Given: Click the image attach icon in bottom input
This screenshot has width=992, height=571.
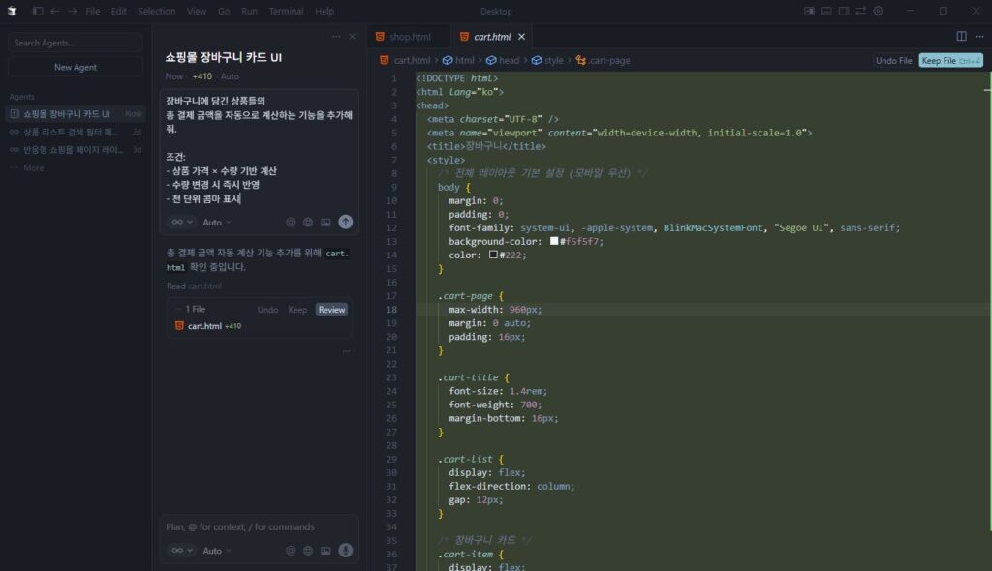Looking at the screenshot, I should pos(325,551).
